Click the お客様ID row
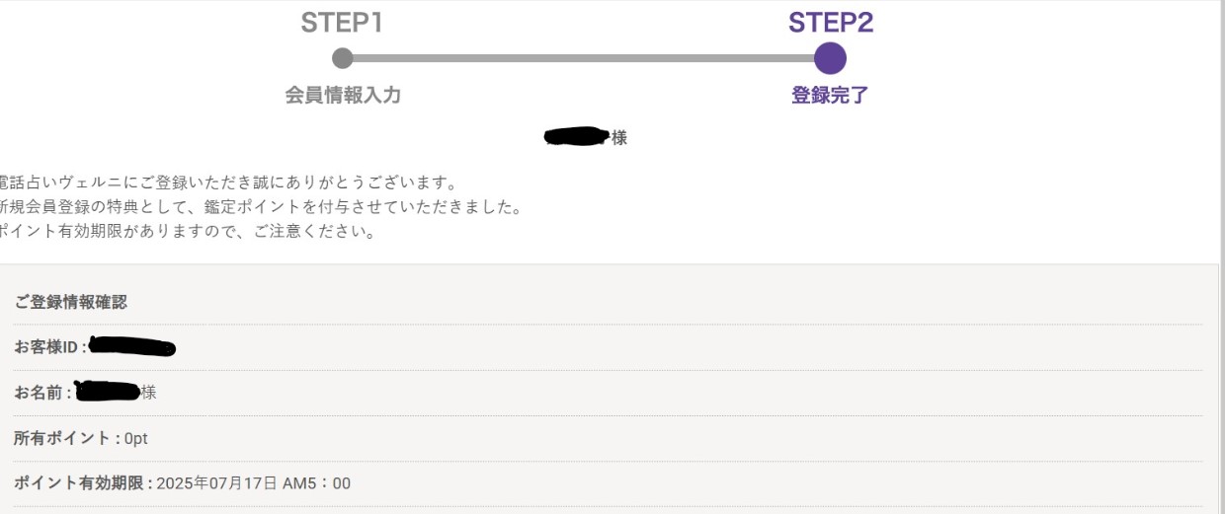This screenshot has width=1225, height=514. click(x=608, y=347)
